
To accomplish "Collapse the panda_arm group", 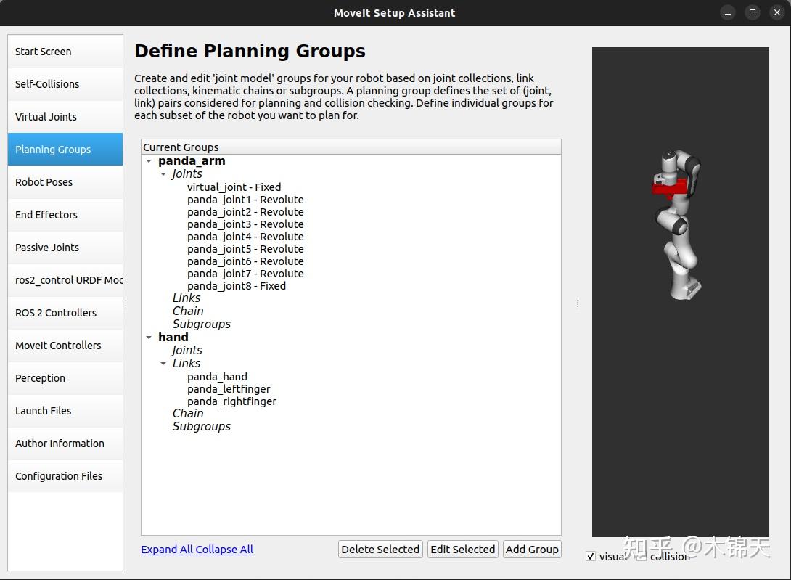I will [149, 160].
